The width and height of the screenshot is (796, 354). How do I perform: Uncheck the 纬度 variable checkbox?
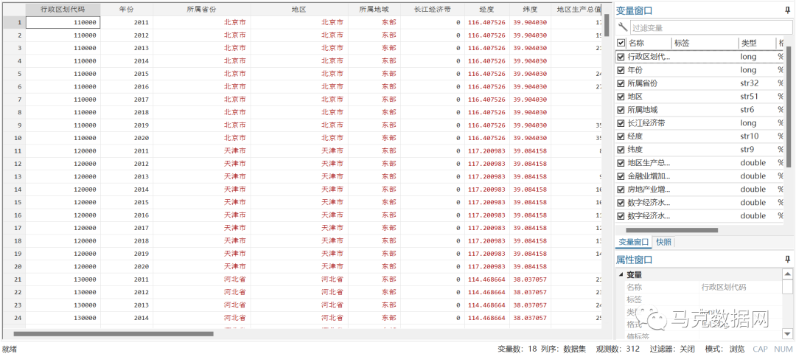tap(621, 149)
